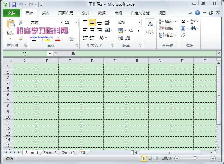
Task: Switch to the 视图 View tab
Action: [x=162, y=13]
